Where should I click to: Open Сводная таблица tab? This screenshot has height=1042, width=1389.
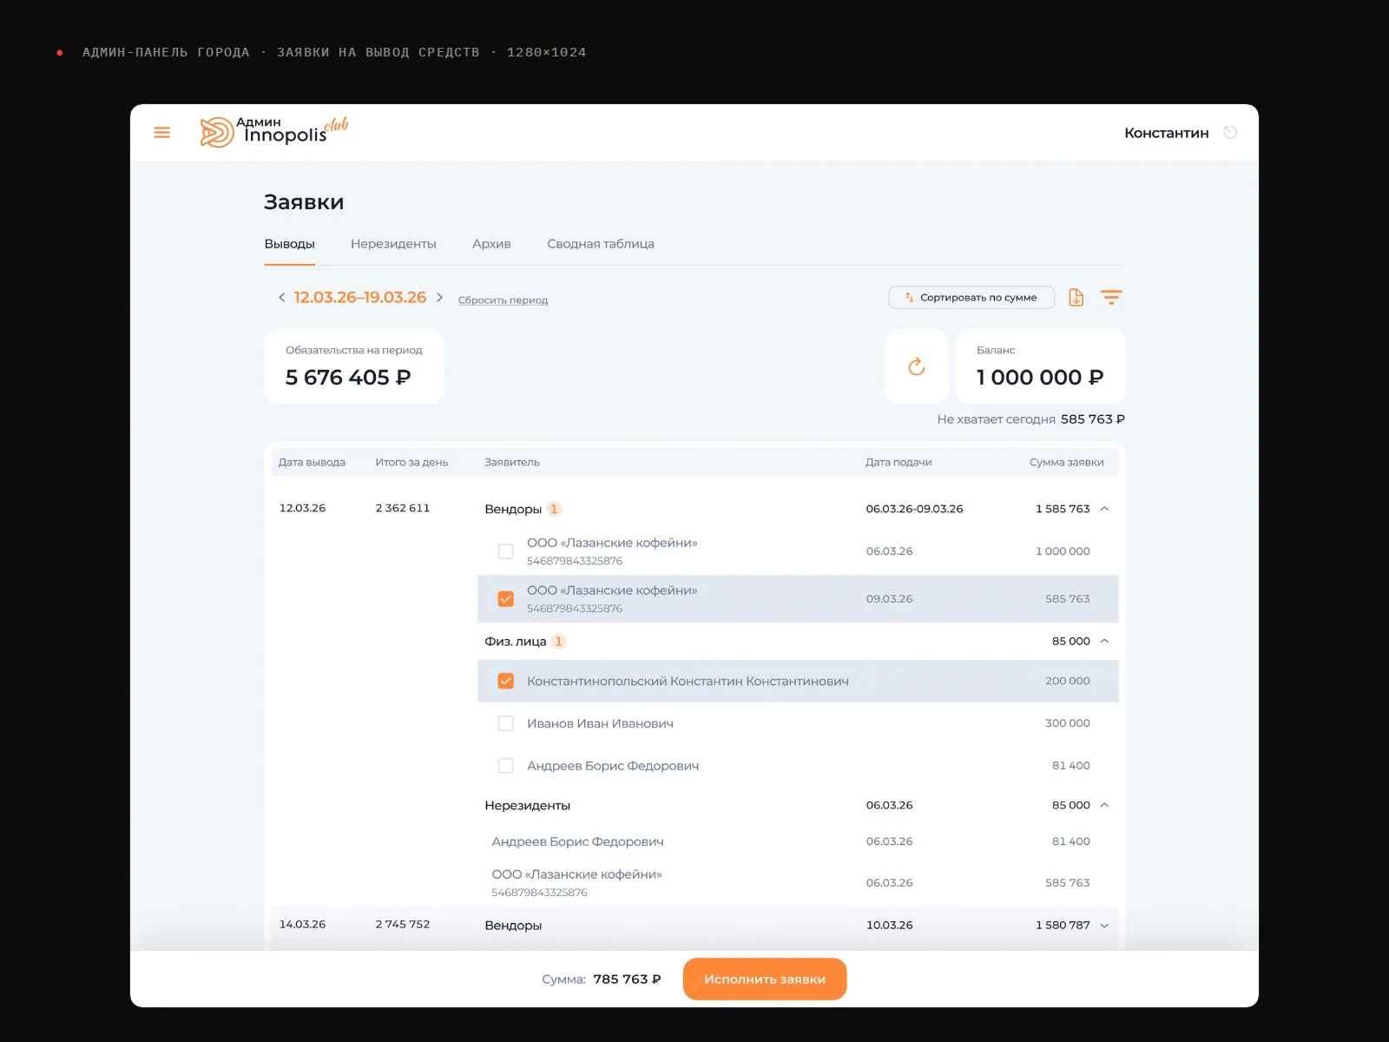pyautogui.click(x=601, y=244)
